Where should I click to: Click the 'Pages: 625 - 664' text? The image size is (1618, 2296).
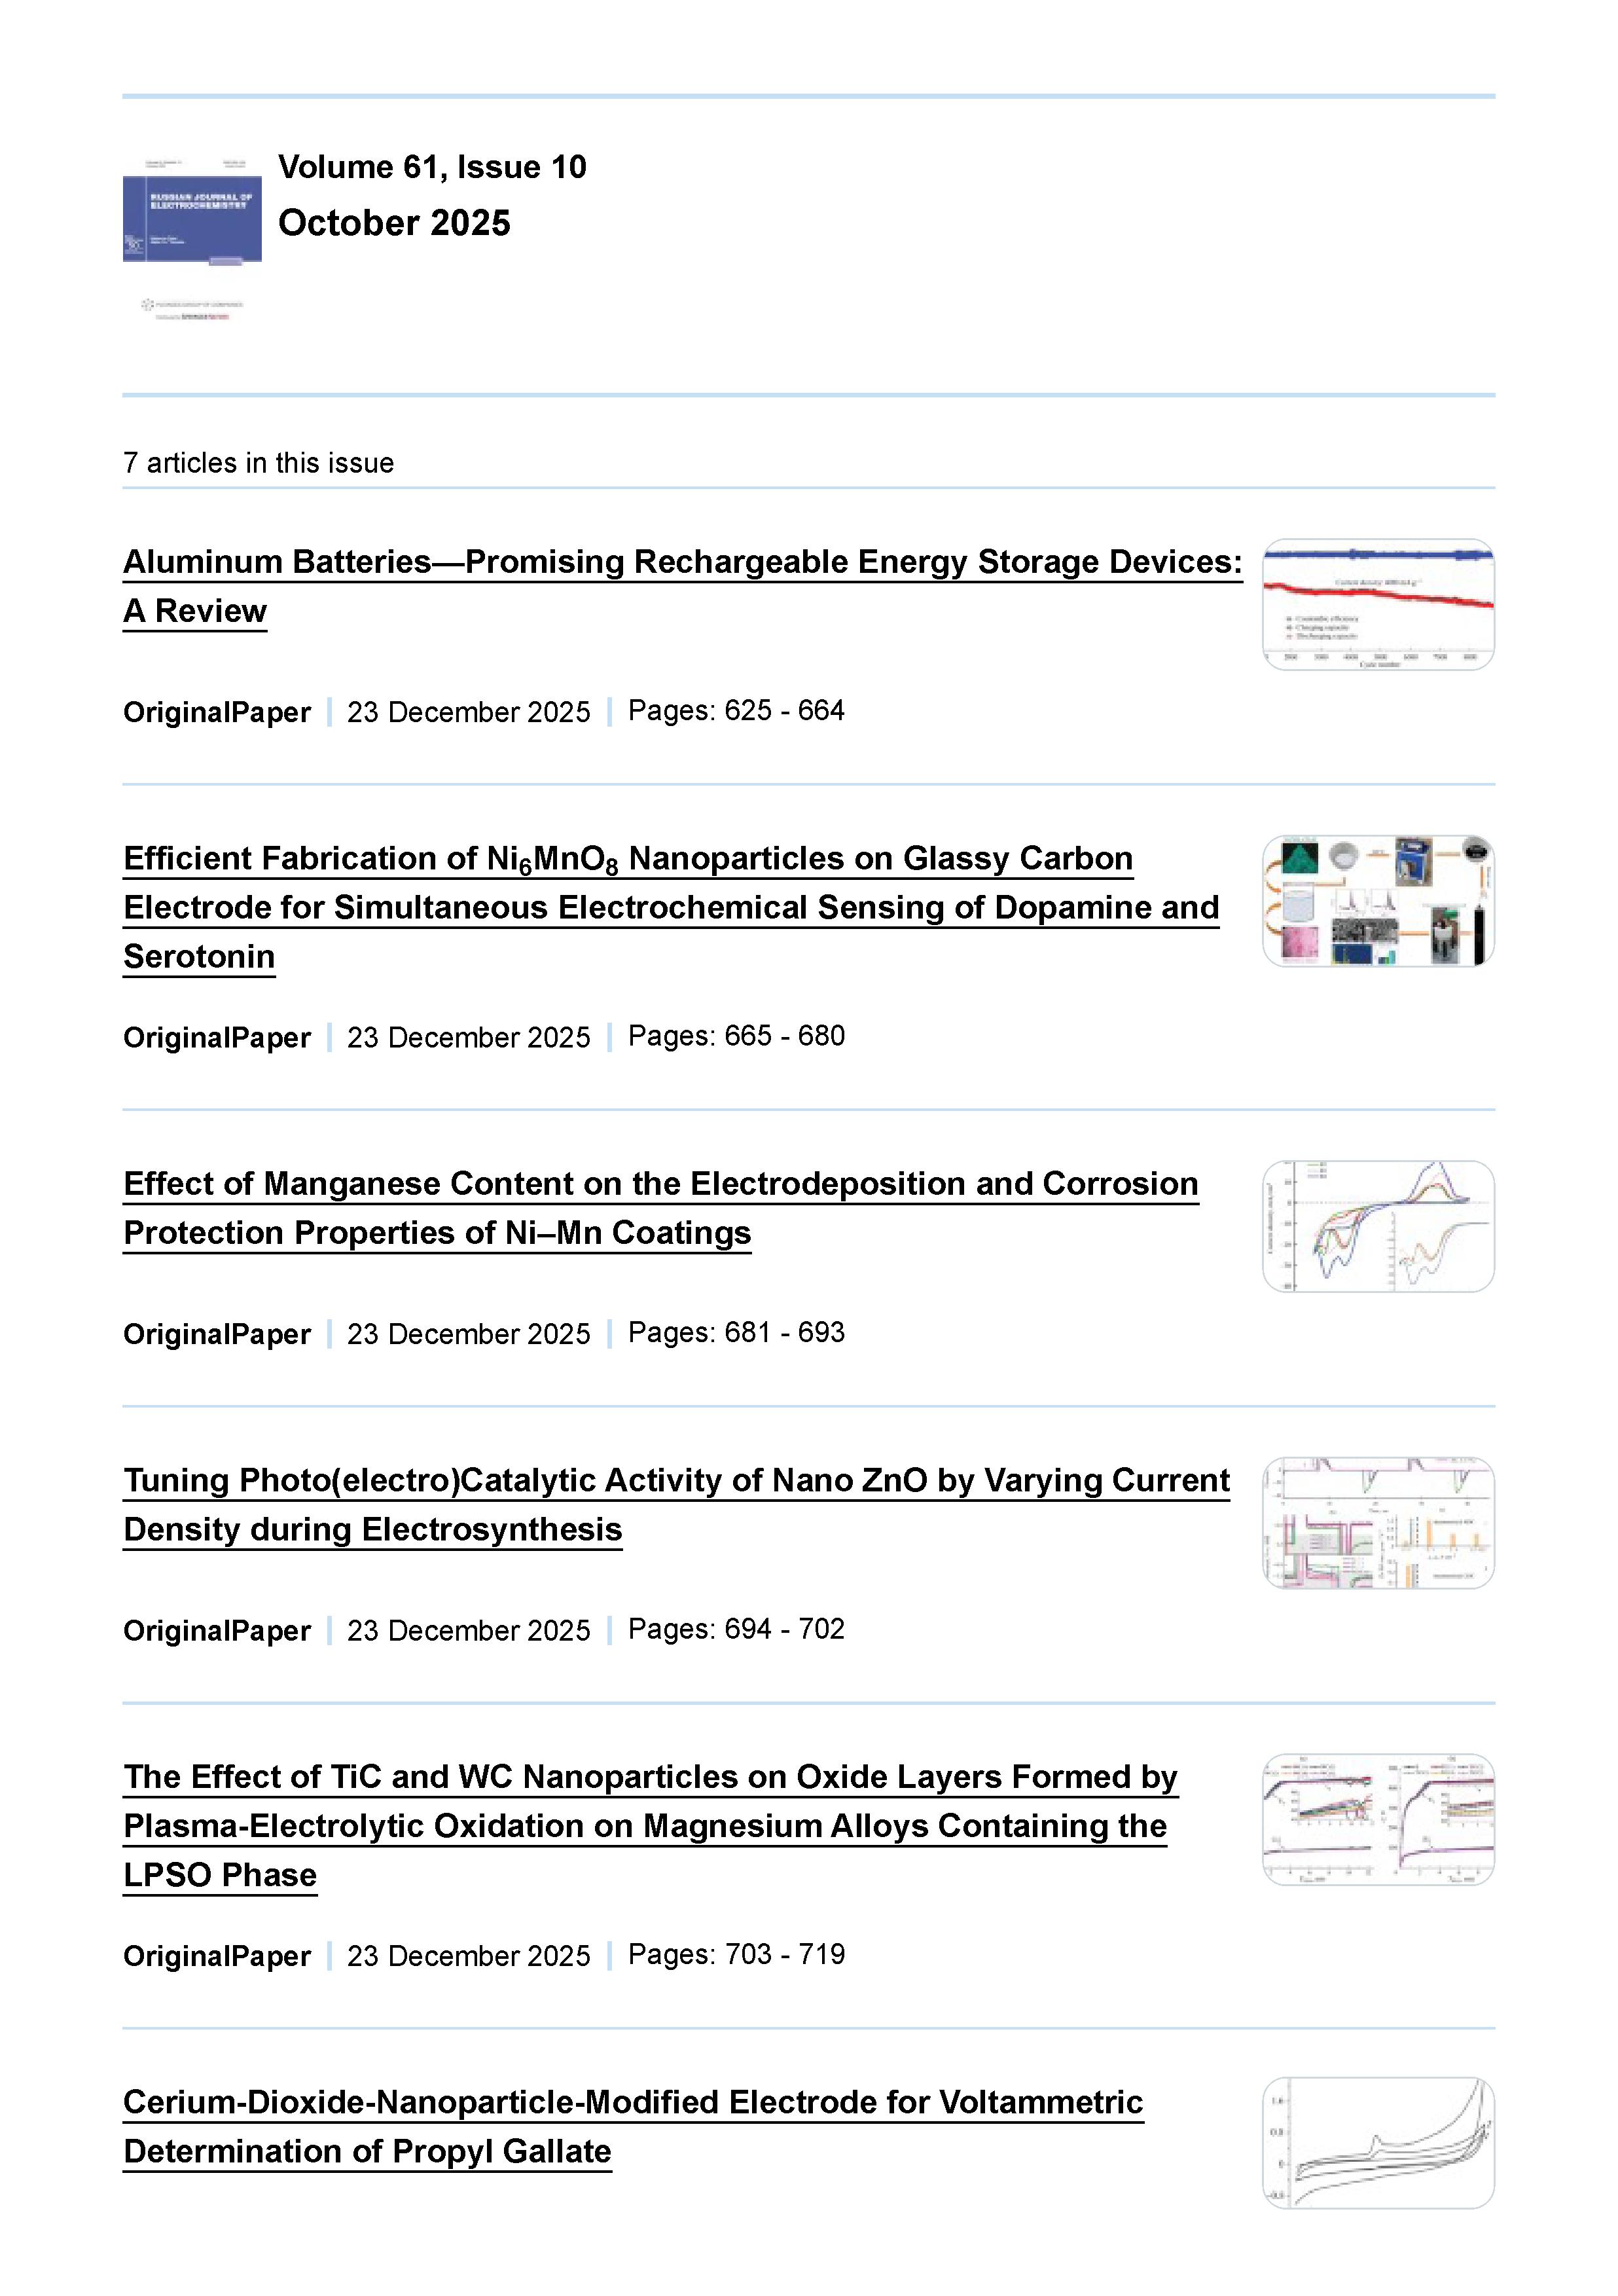click(x=736, y=711)
